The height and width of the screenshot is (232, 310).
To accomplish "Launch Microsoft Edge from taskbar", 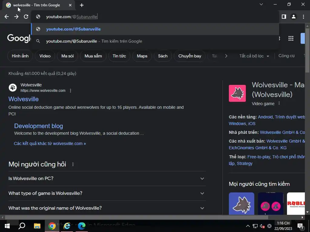I will coord(81,226).
